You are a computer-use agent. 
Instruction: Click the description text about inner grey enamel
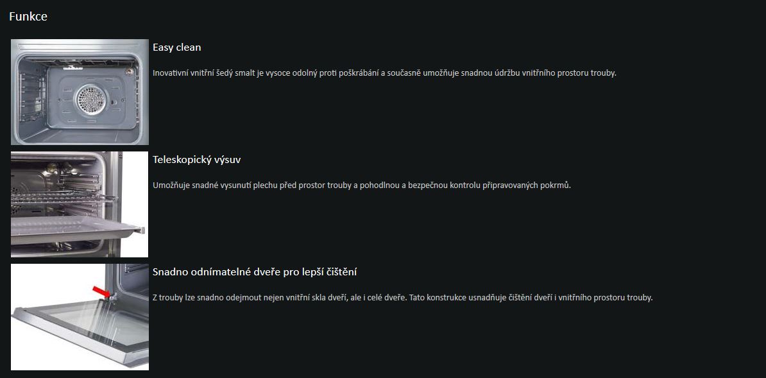tap(384, 73)
